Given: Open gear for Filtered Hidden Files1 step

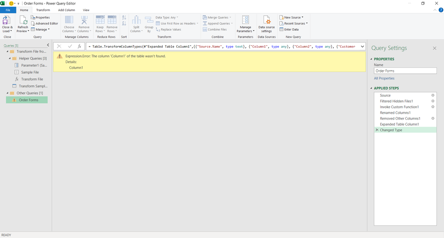Looking at the screenshot, I should coord(433,101).
